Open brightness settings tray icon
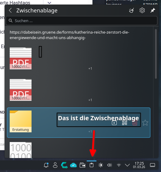The image size is (161, 172). pos(101,165)
